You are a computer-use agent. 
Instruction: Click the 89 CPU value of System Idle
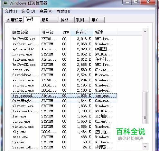(64, 147)
